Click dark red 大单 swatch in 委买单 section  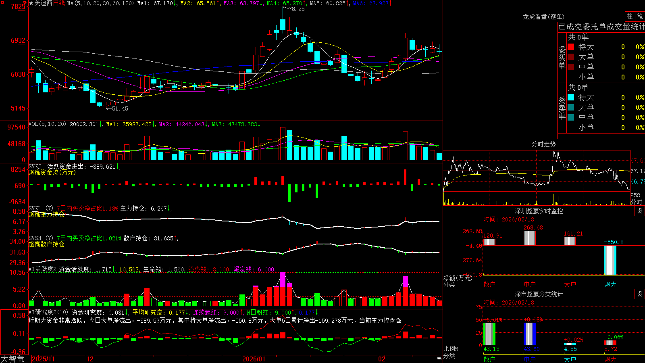pyautogui.click(x=571, y=57)
